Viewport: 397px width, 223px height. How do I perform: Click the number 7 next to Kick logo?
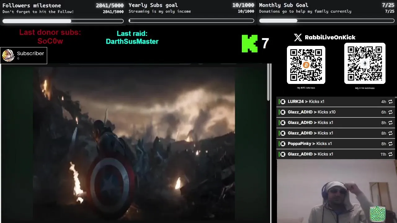265,44
